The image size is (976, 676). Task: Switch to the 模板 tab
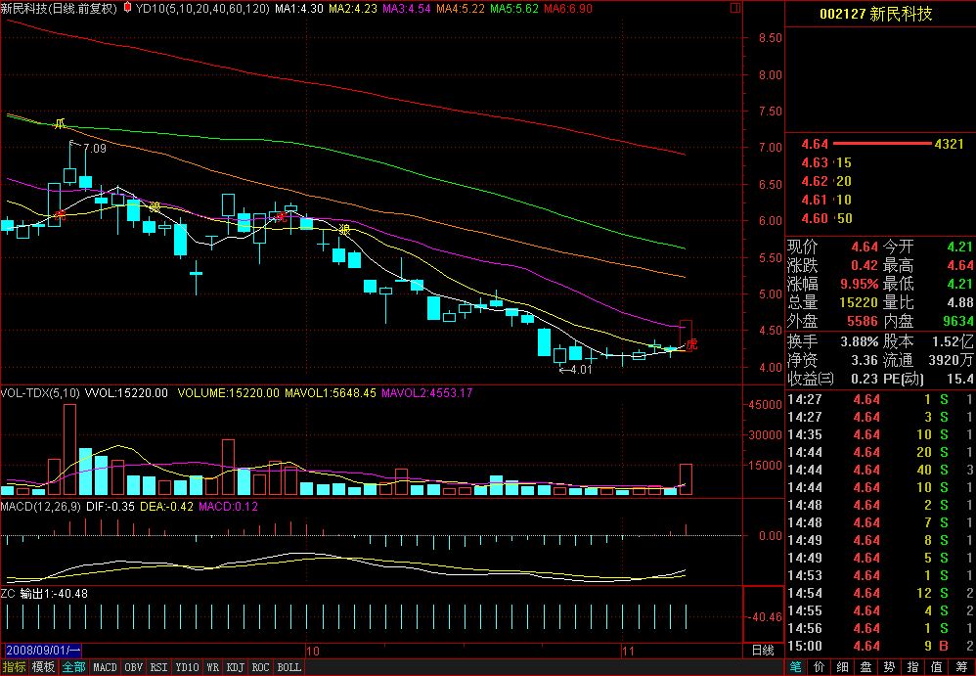coord(43,667)
